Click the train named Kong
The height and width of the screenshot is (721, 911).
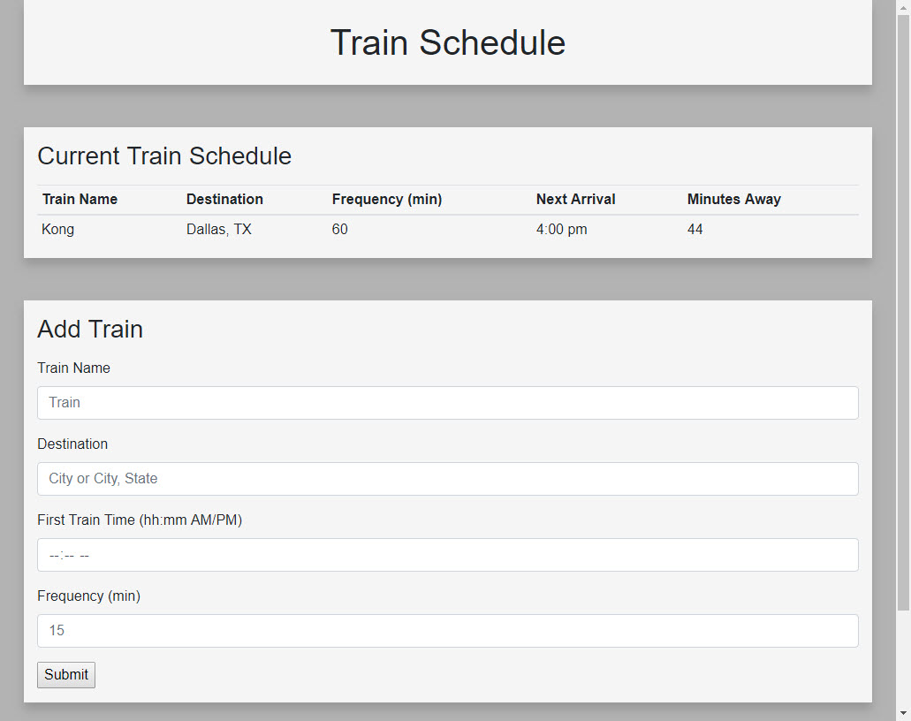point(57,229)
